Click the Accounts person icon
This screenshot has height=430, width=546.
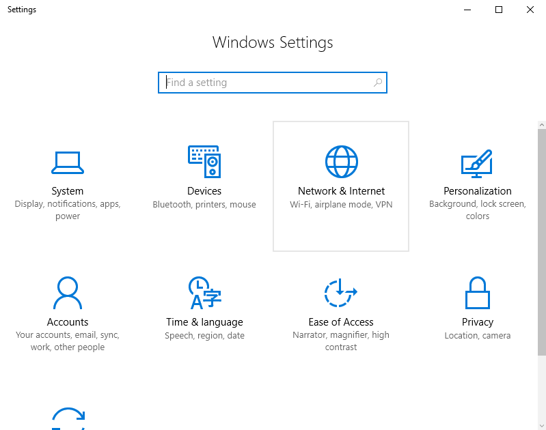coord(68,293)
